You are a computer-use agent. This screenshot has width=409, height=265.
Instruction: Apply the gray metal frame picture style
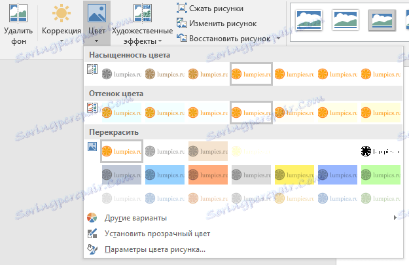pyautogui.click(x=382, y=20)
